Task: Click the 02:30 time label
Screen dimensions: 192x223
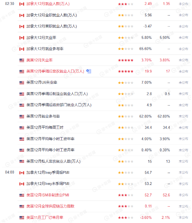Action: (9, 4)
